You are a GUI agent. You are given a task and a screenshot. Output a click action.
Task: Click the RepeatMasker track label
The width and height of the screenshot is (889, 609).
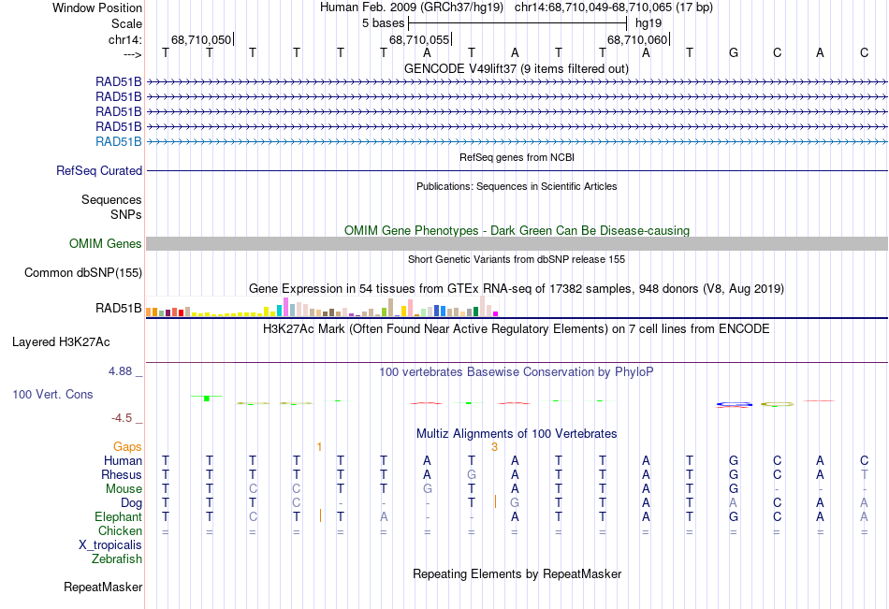[x=103, y=587]
